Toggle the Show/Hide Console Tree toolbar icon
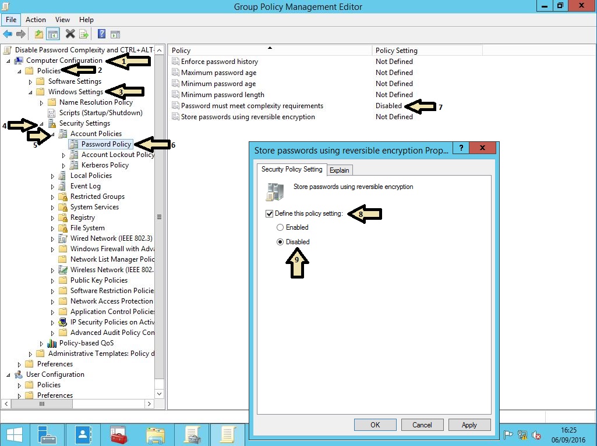This screenshot has height=446, width=597. point(52,34)
